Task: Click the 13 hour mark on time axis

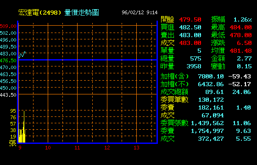Action: (136, 148)
